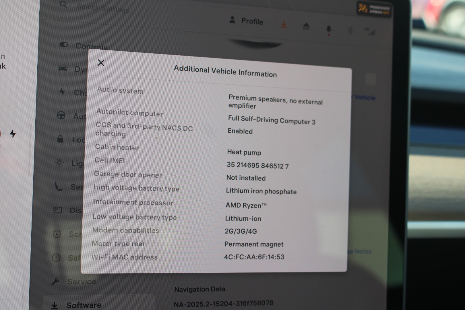Open the Release Notes link
The image size is (465, 310).
360,252
